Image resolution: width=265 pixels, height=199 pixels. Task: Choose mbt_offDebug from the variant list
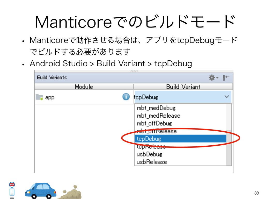[180, 124]
